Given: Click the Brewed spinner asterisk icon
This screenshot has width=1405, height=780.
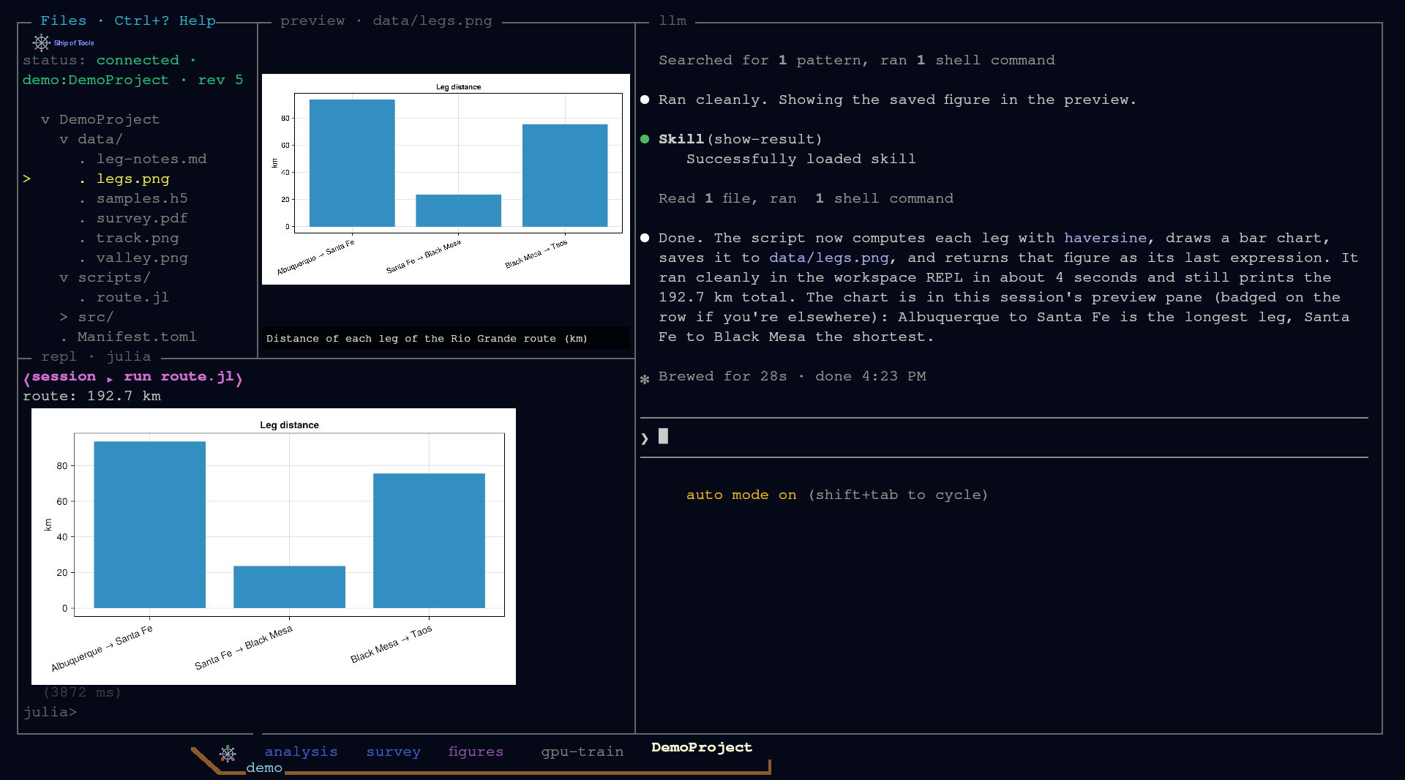Looking at the screenshot, I should point(645,379).
